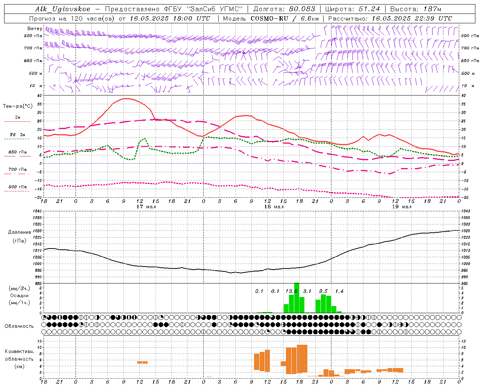Click the Осадки panel label
Screen dimensions: 481x385
tap(20, 296)
